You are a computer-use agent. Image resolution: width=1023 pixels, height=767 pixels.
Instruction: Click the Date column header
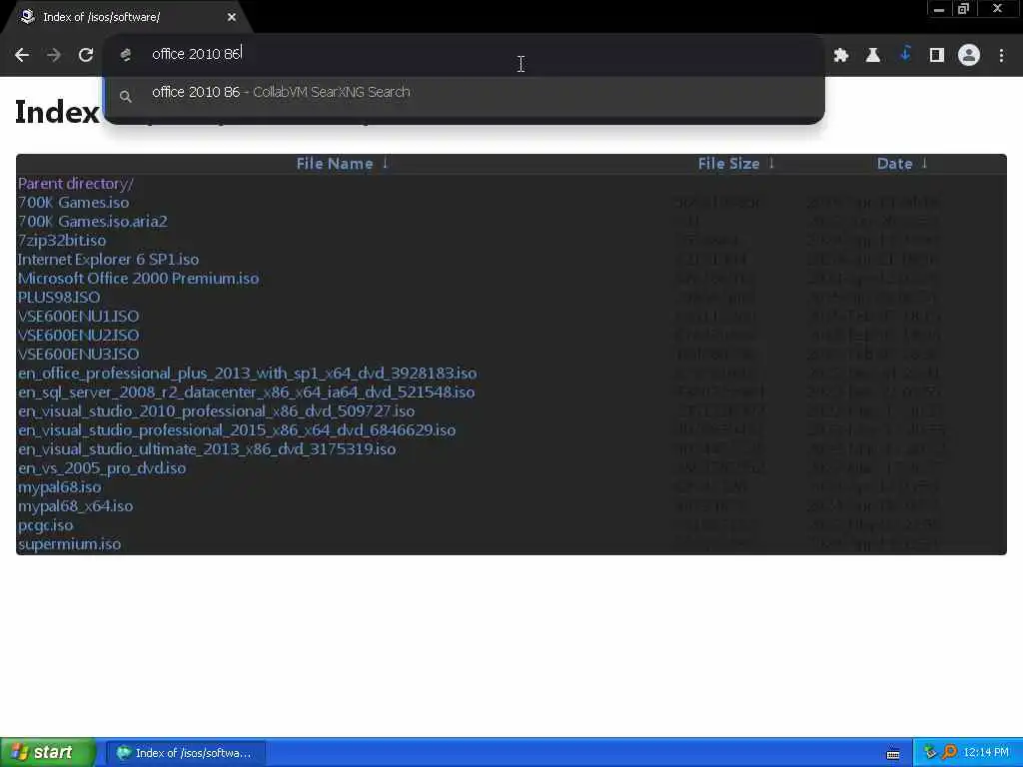click(x=894, y=164)
